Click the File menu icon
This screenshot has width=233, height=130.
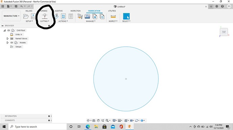[x=8, y=6]
